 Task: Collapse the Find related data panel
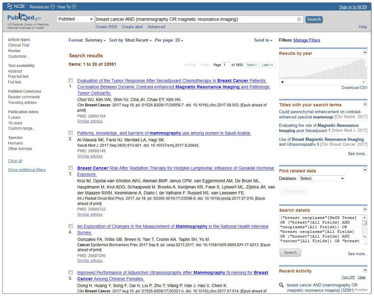click(365, 170)
